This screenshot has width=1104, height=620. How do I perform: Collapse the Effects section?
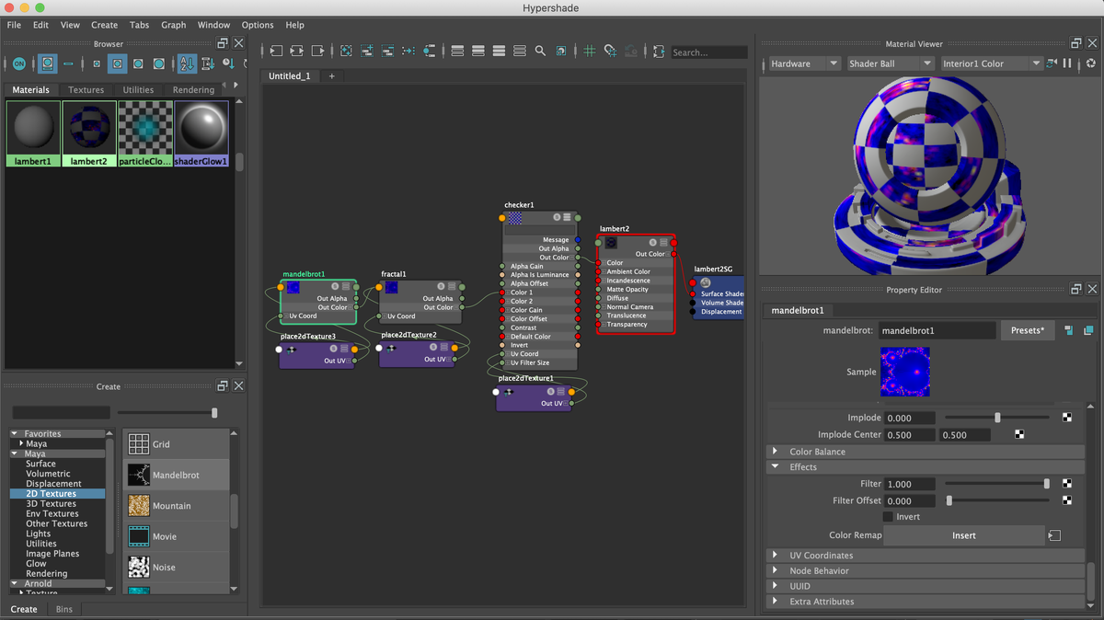[x=926, y=467]
